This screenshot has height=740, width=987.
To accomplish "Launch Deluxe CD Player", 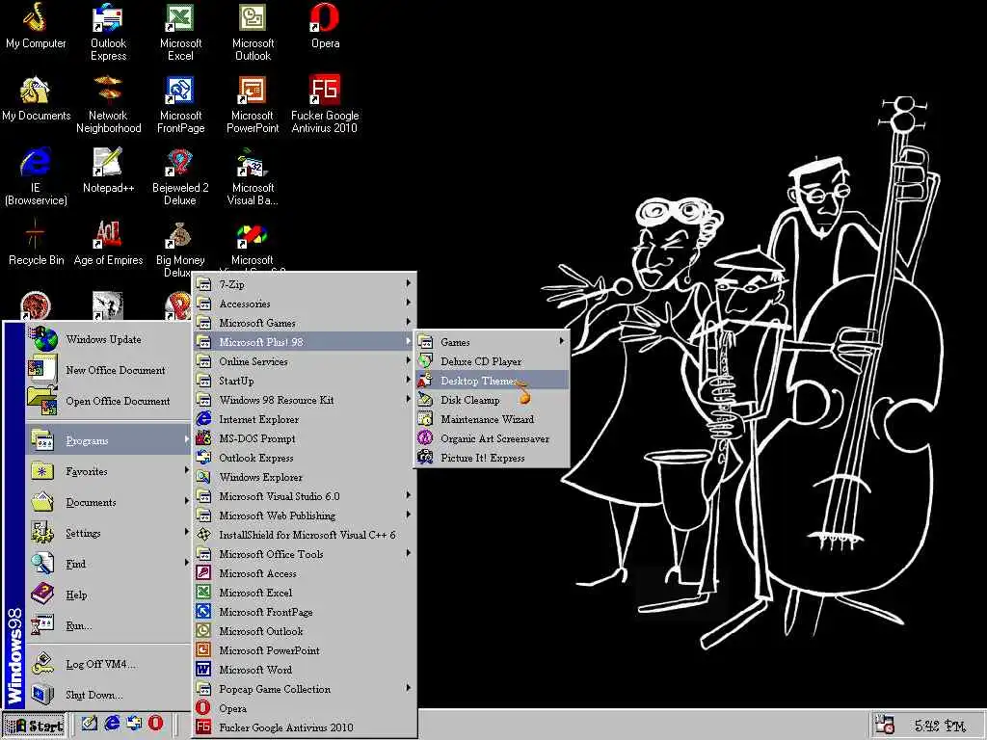I will pos(491,361).
